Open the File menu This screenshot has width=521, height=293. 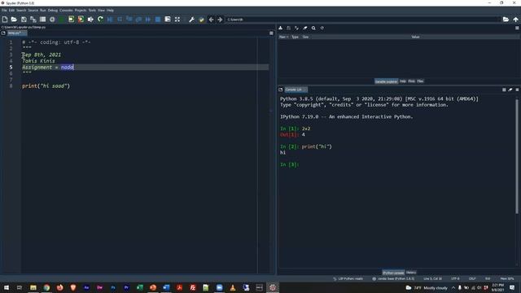(x=4, y=11)
